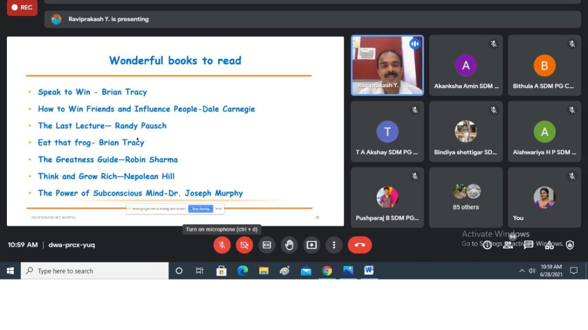Turn on the camera button

(x=244, y=245)
